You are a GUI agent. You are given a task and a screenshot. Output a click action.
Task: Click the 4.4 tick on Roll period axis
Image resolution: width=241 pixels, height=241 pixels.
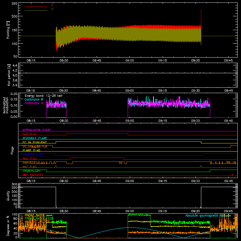(x=15, y=65)
